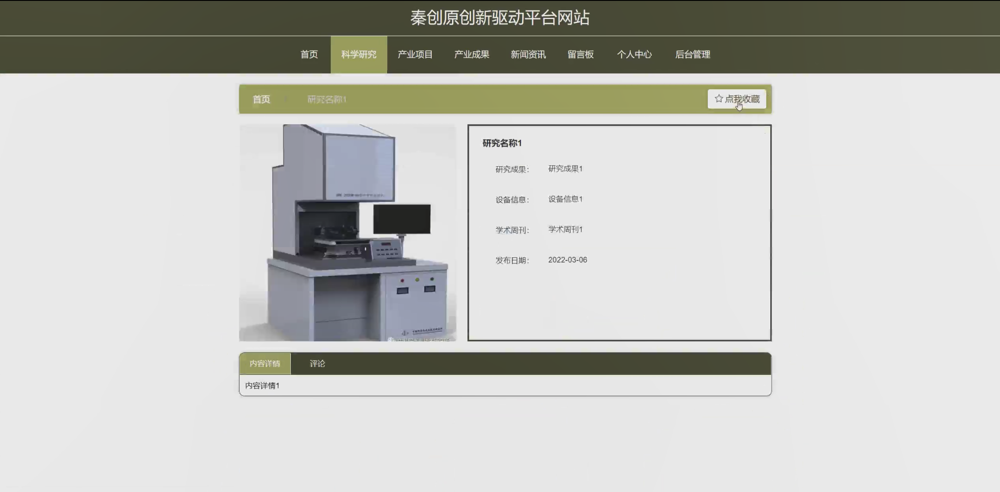Click the star icon on favorite button
This screenshot has width=1000, height=492.
tap(718, 99)
